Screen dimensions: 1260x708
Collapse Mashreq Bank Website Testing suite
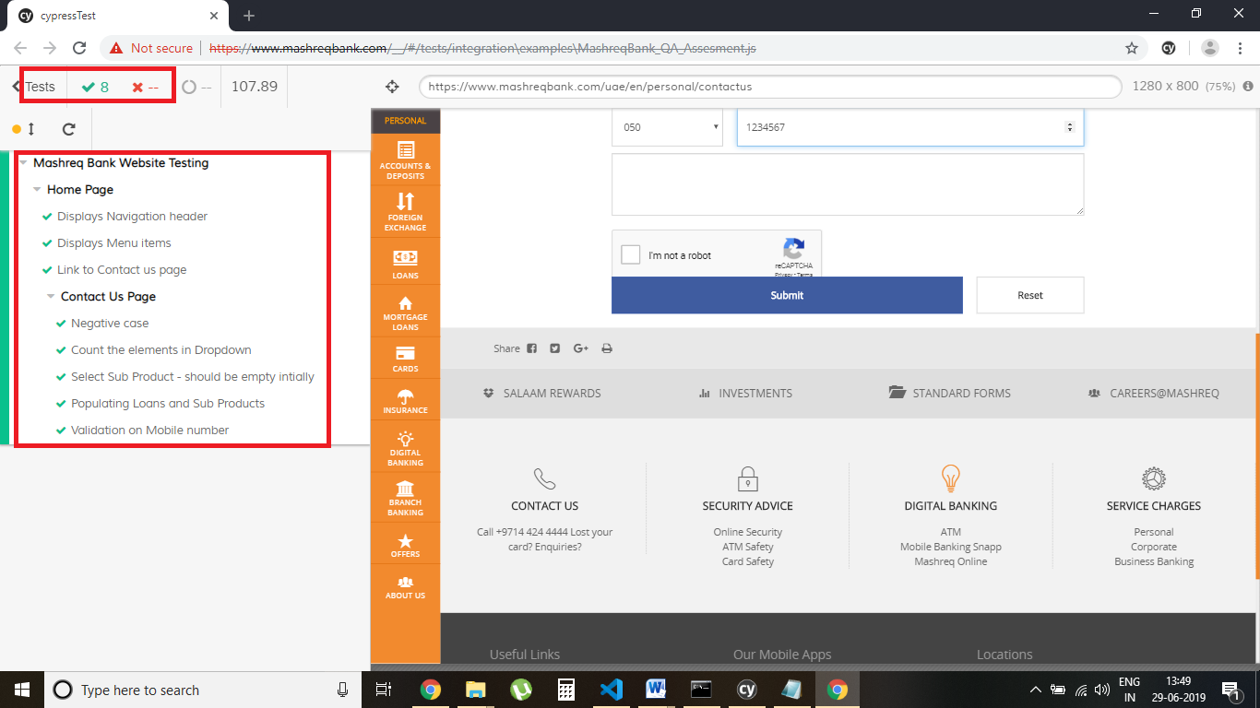pyautogui.click(x=23, y=163)
